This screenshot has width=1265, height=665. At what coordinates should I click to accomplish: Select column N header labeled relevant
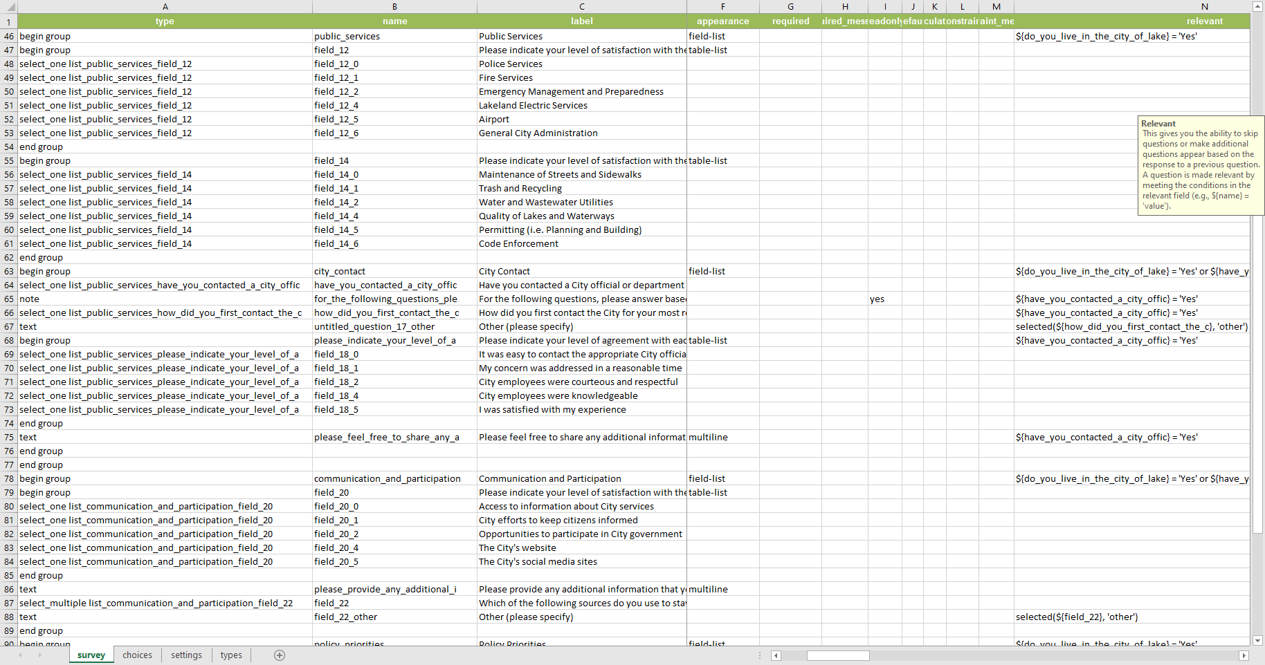[x=1204, y=6]
